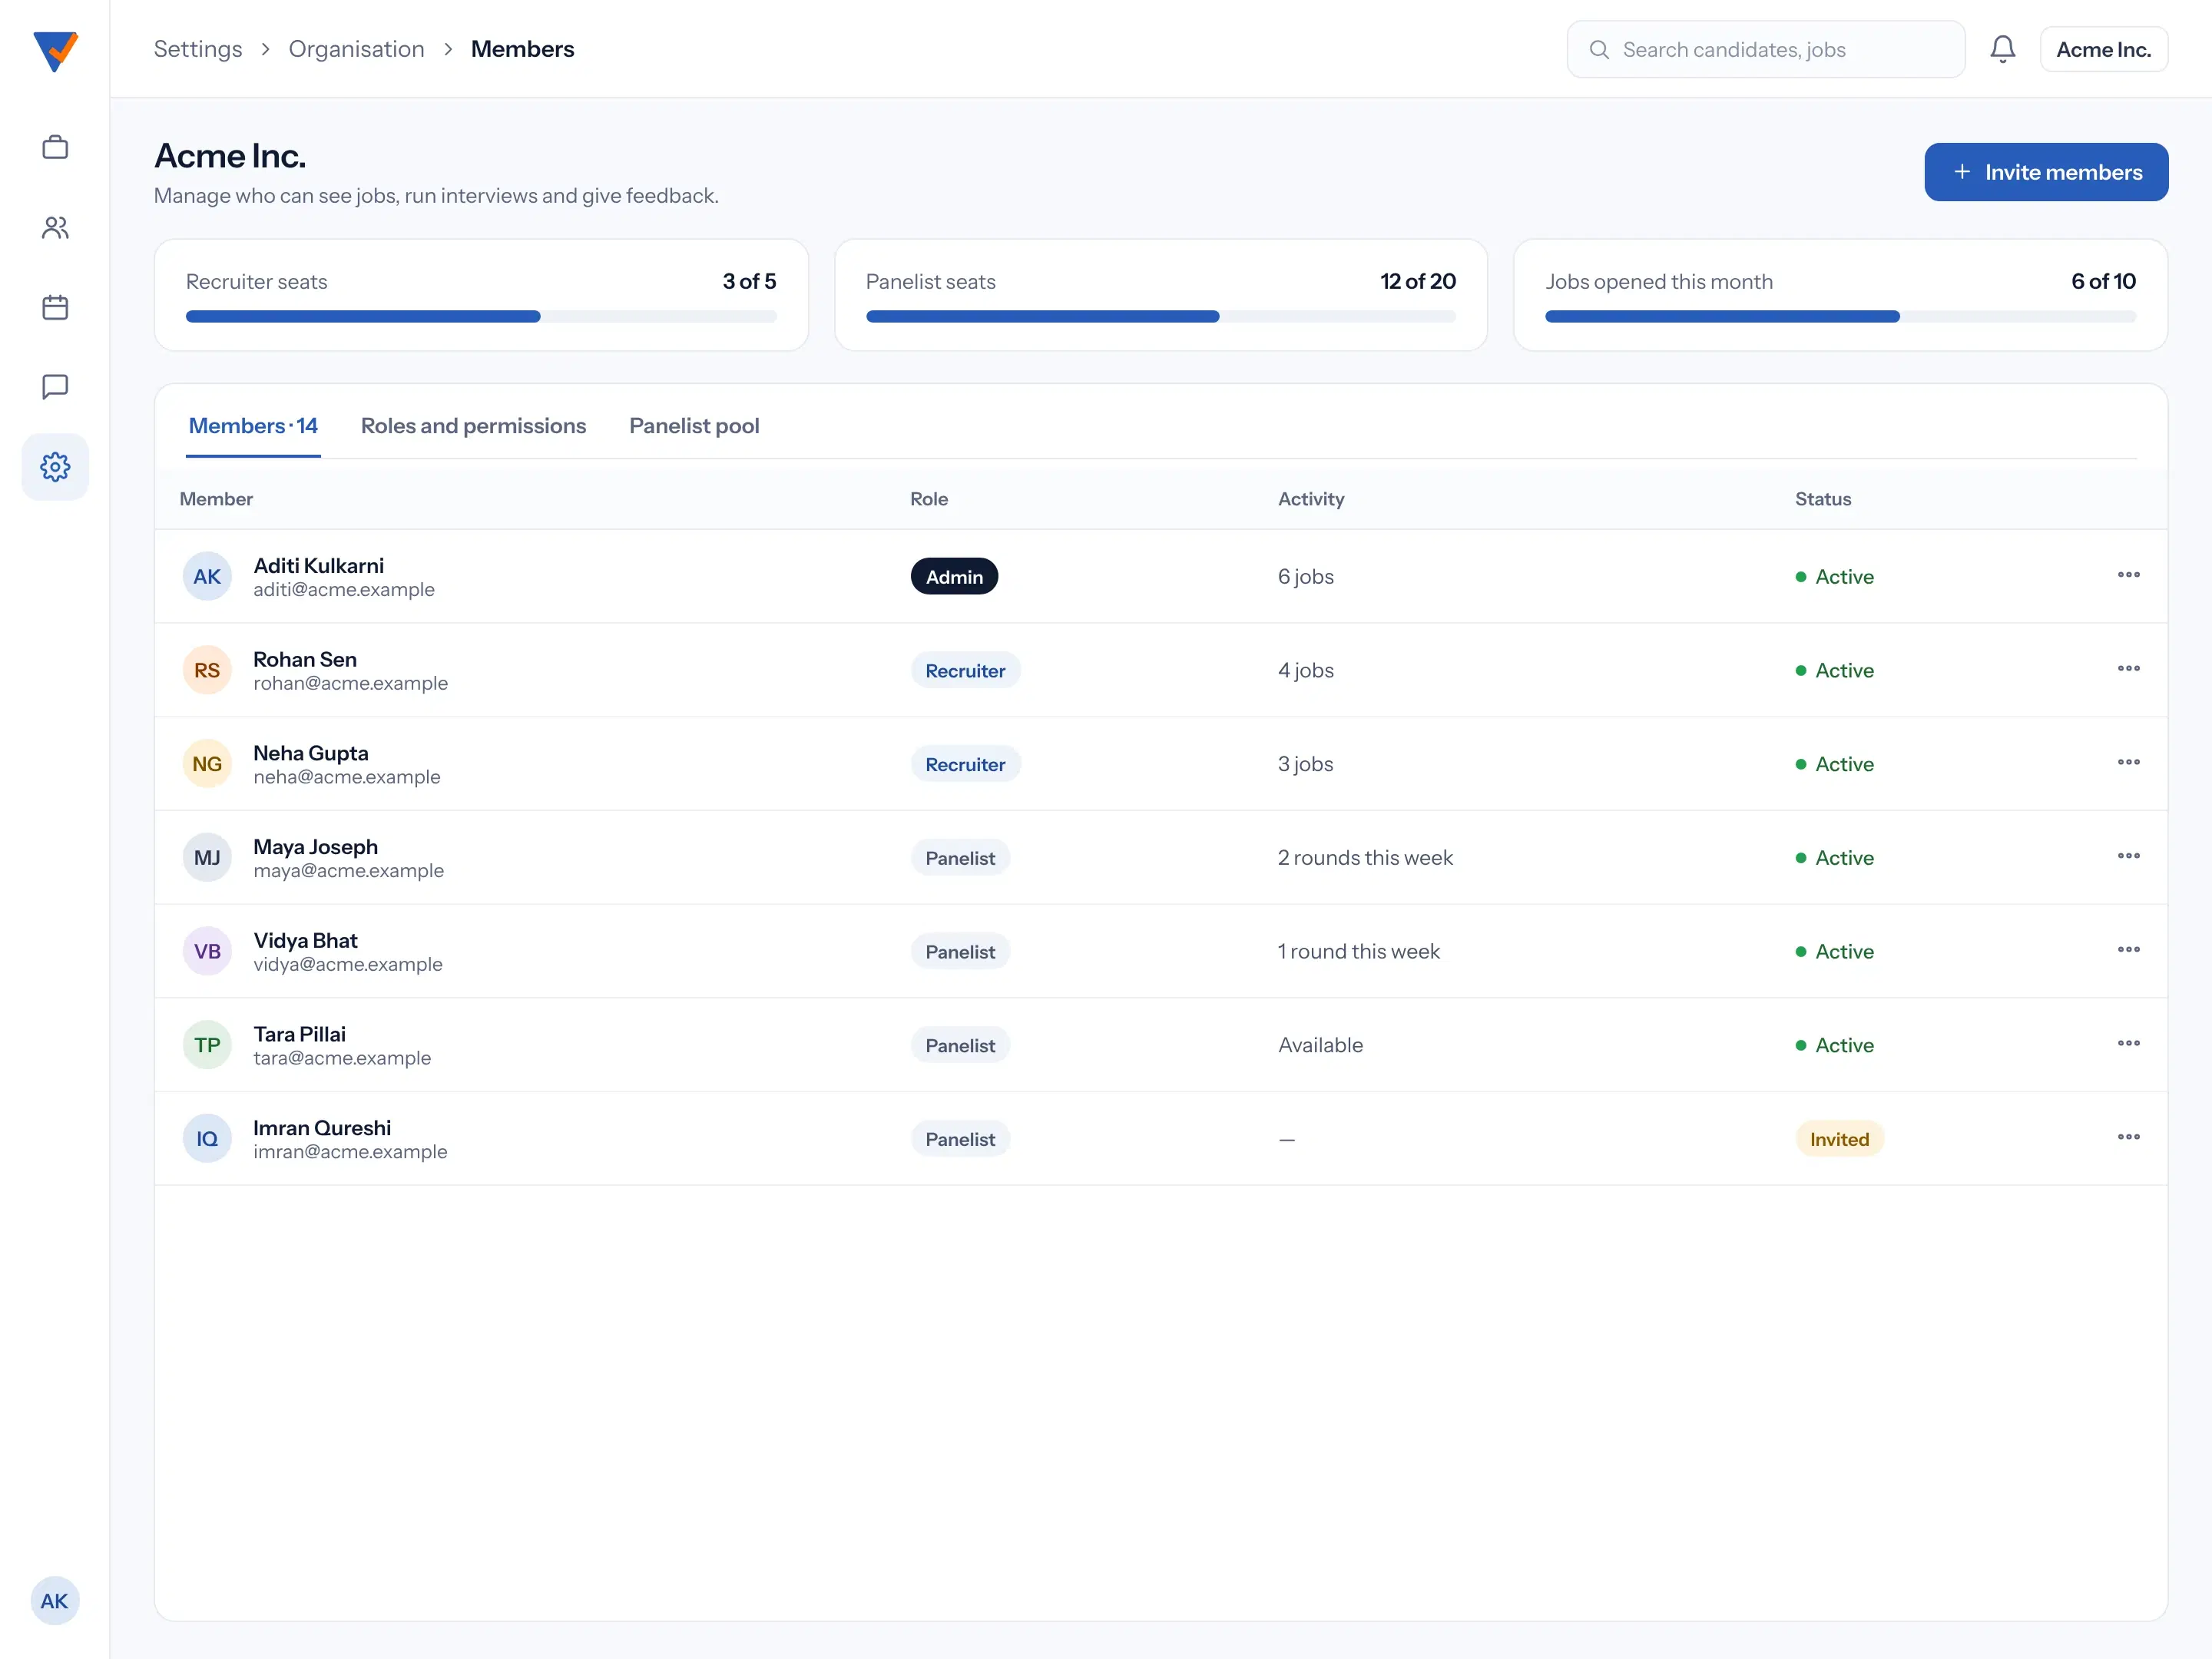Click the Jobs opened this month progress bar
Image resolution: width=2212 pixels, height=1659 pixels.
[1840, 317]
